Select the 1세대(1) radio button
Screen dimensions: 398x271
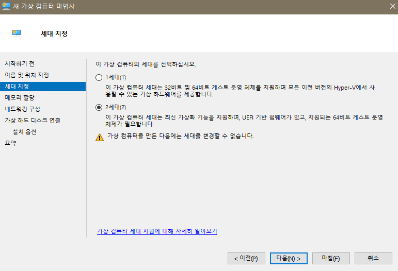pos(99,77)
